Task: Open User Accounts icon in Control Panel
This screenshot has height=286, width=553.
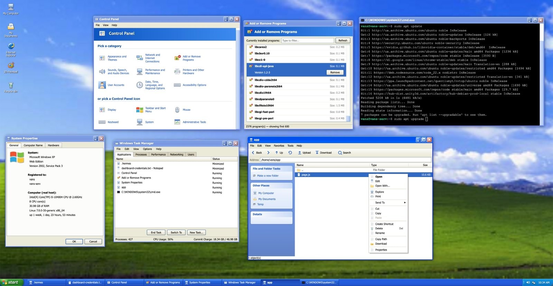Action: click(102, 85)
